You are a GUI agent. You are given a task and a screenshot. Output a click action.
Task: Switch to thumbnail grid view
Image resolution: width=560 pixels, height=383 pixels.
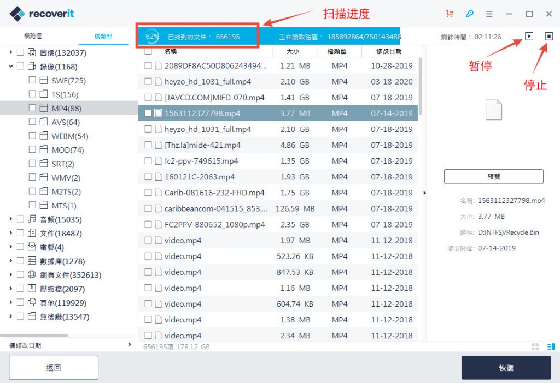click(535, 346)
